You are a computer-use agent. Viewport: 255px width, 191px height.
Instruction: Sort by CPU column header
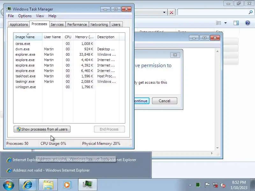click(68, 37)
